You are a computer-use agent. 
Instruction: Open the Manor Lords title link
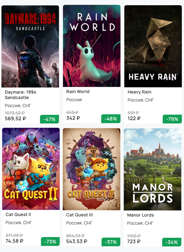coord(141,215)
